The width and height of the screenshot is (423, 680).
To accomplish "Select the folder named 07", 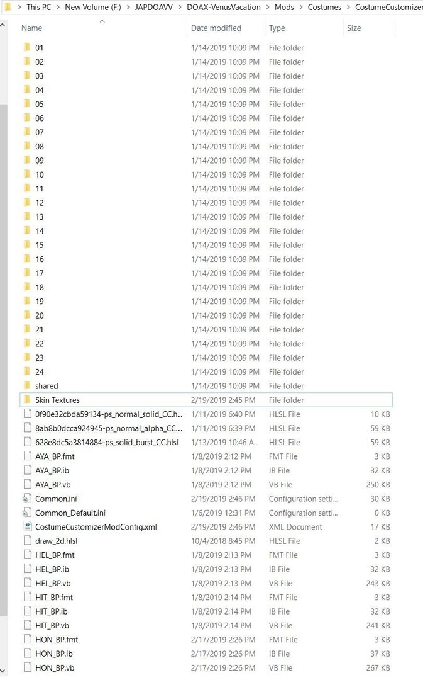I will pos(40,132).
